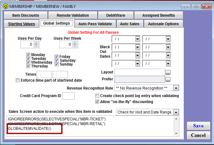Switch to Remote Validation tab

coord(73,15)
